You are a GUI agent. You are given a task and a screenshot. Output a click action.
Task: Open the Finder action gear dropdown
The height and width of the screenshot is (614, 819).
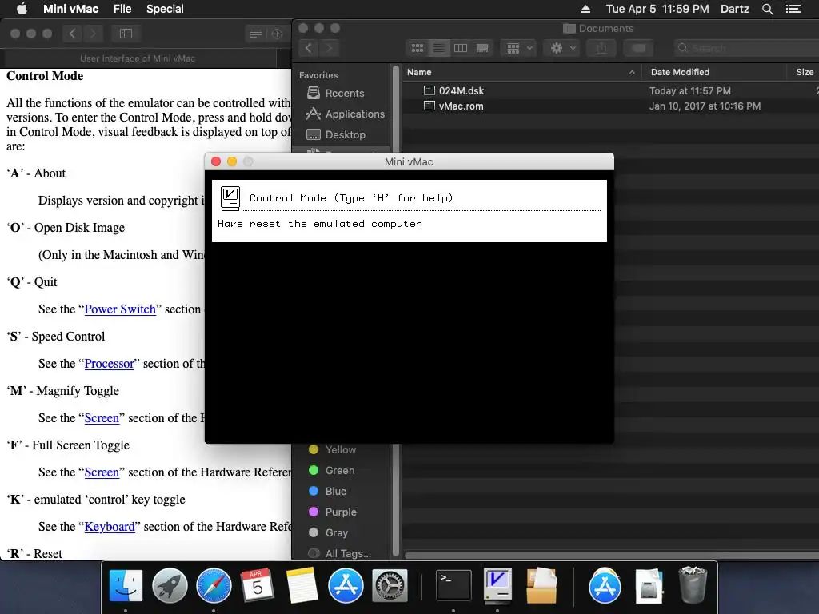pos(561,48)
